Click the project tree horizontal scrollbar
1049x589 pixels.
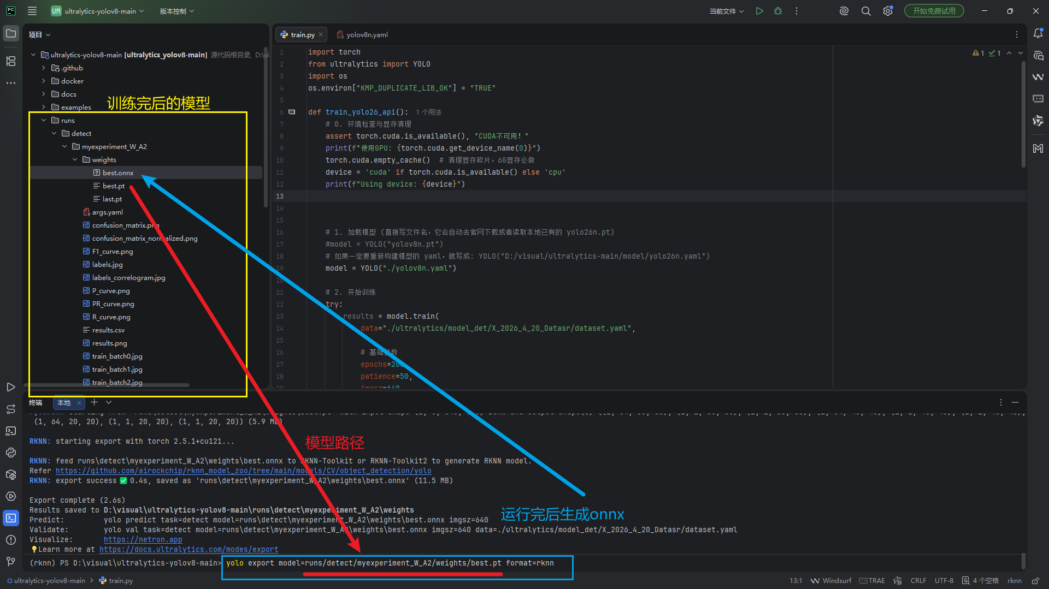click(x=109, y=385)
